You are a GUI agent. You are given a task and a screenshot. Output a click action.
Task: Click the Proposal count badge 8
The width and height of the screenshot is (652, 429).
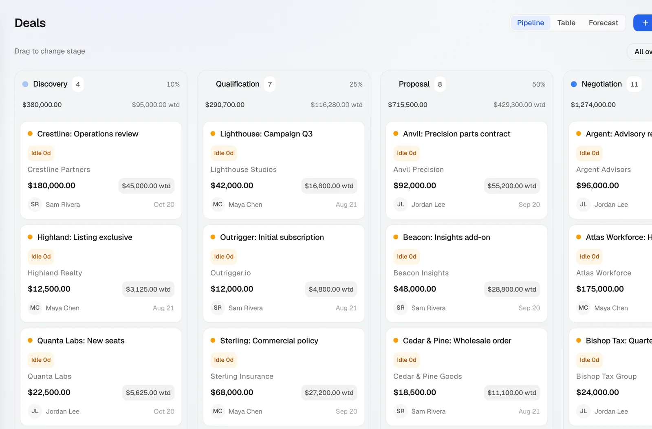point(440,84)
